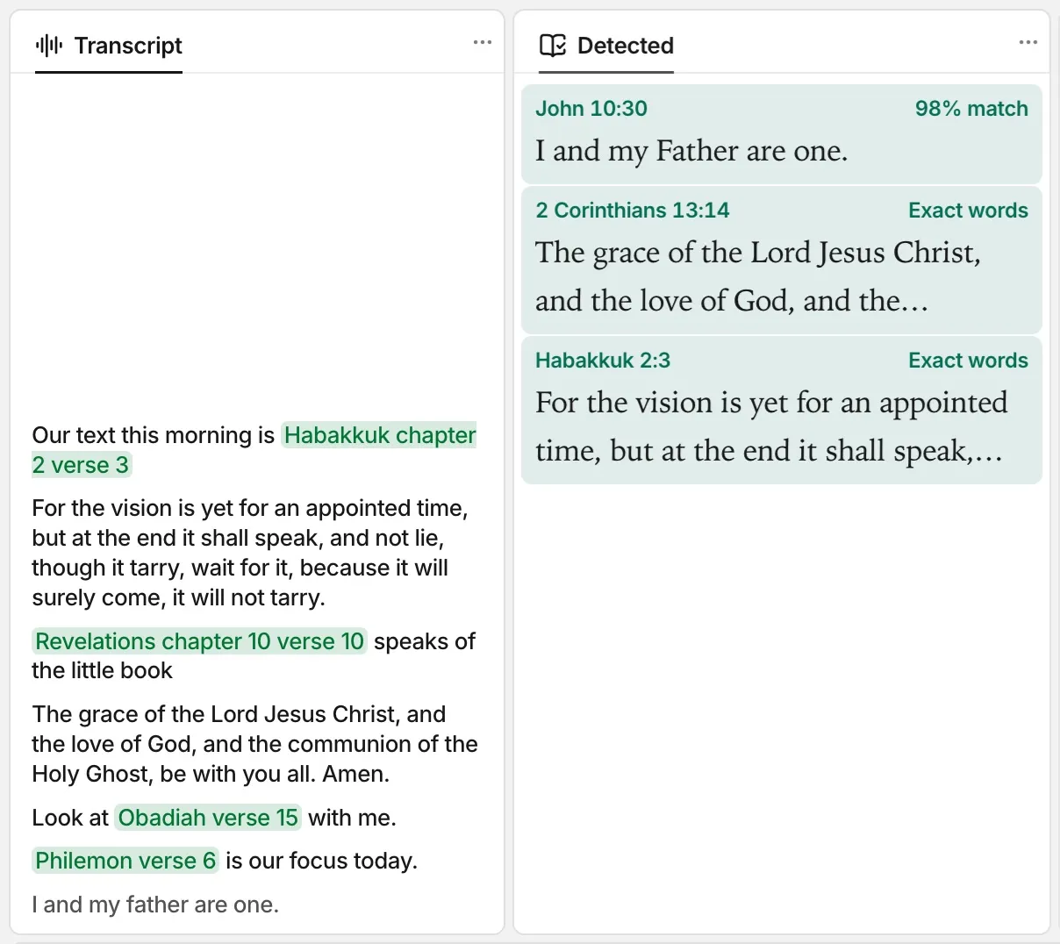Open the Habakkuk 2:3 detected verse card
Image resolution: width=1060 pixels, height=944 pixels.
coord(782,410)
